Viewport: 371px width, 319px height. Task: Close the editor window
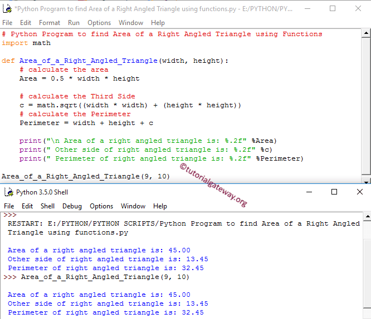(x=358, y=9)
